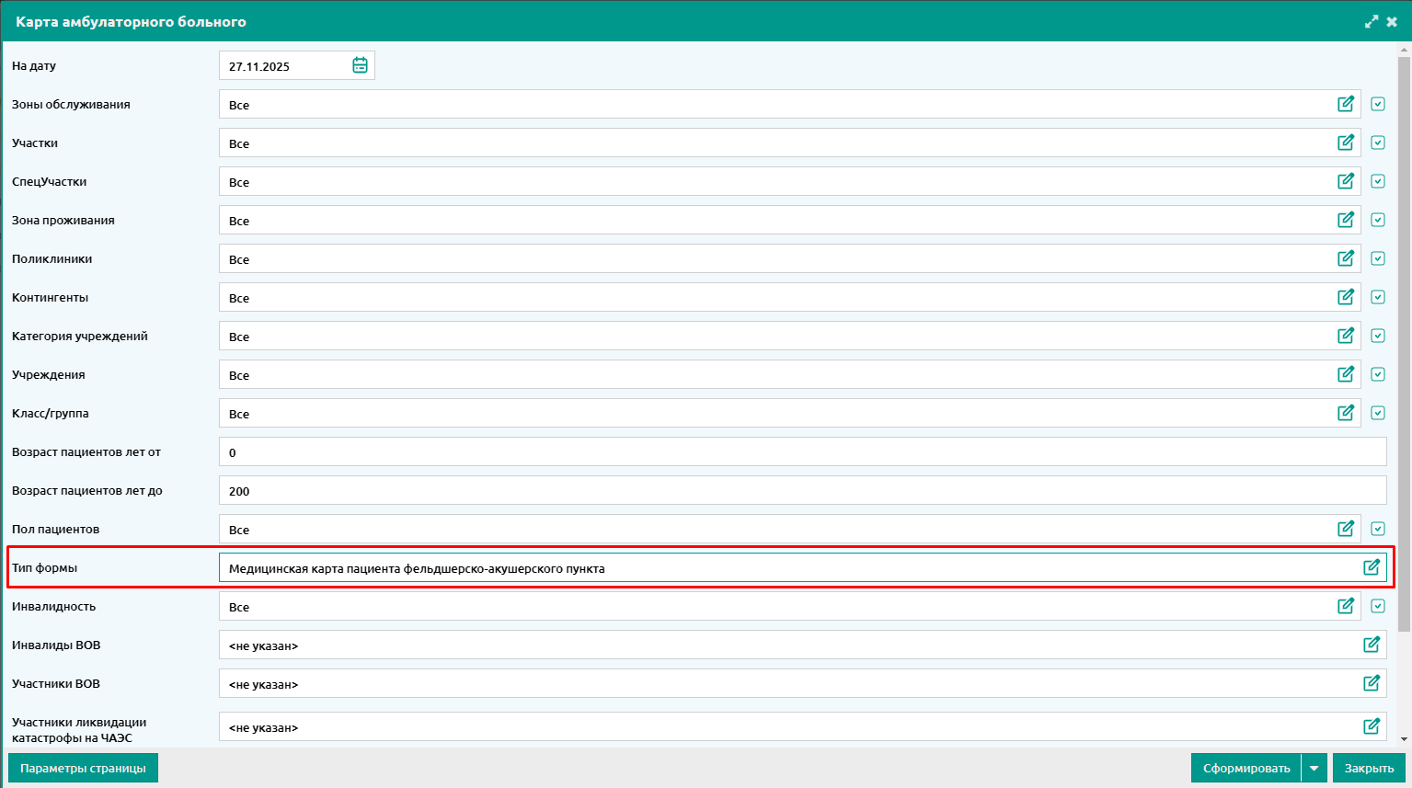Expand the dialog with the maximize arrows icon
The height and width of the screenshot is (788, 1412).
[1372, 21]
